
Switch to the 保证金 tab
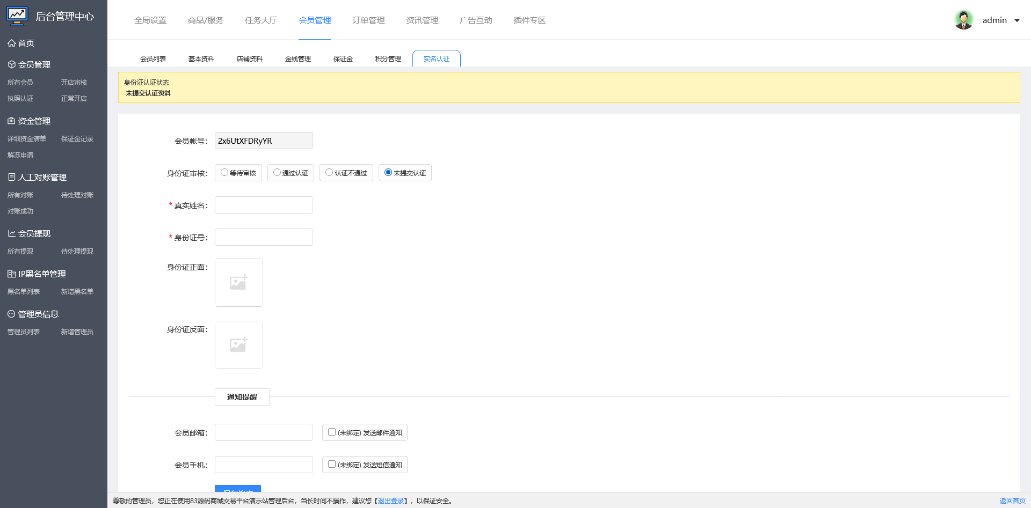(x=343, y=58)
